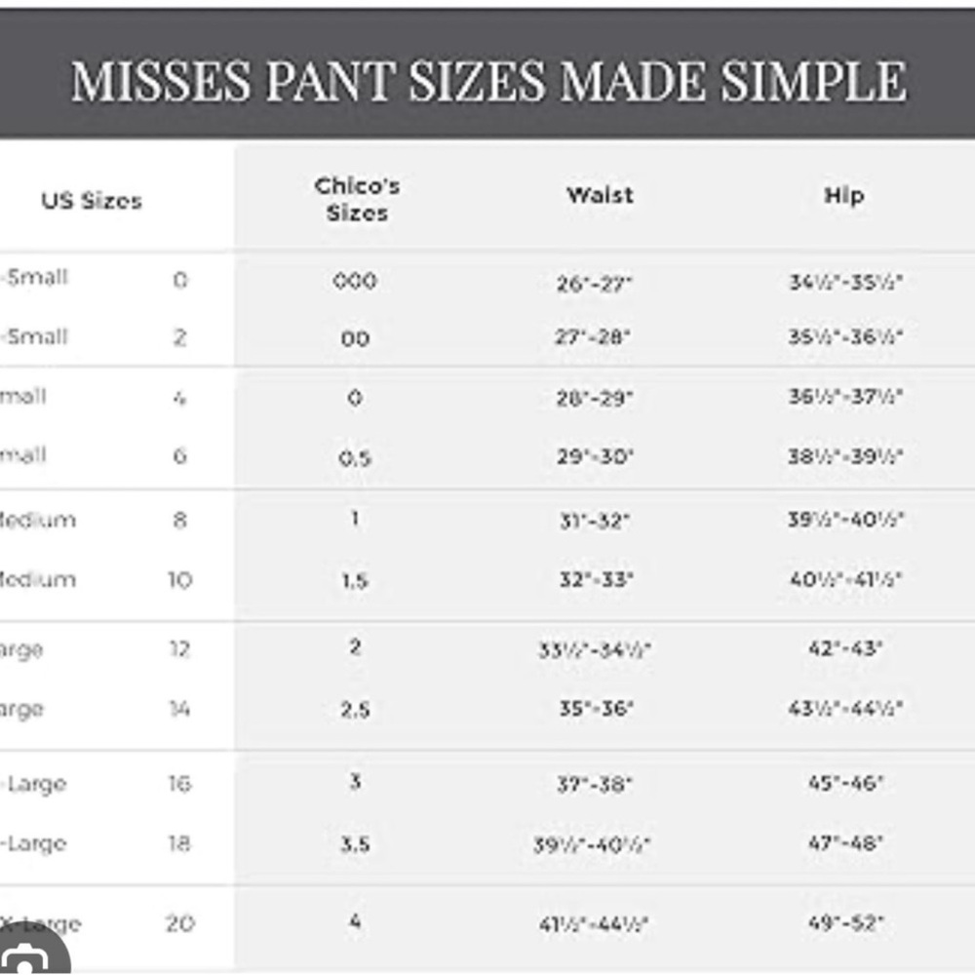Click Chico's size '000' cell
The image size is (975, 975).
coord(355,281)
